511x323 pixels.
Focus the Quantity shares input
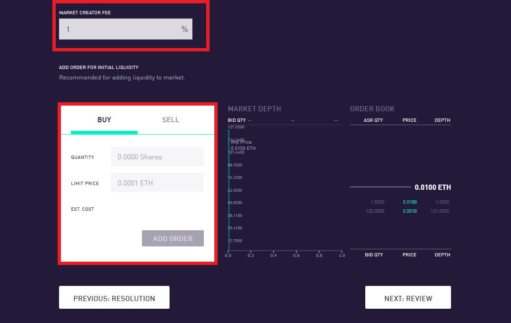pyautogui.click(x=157, y=157)
